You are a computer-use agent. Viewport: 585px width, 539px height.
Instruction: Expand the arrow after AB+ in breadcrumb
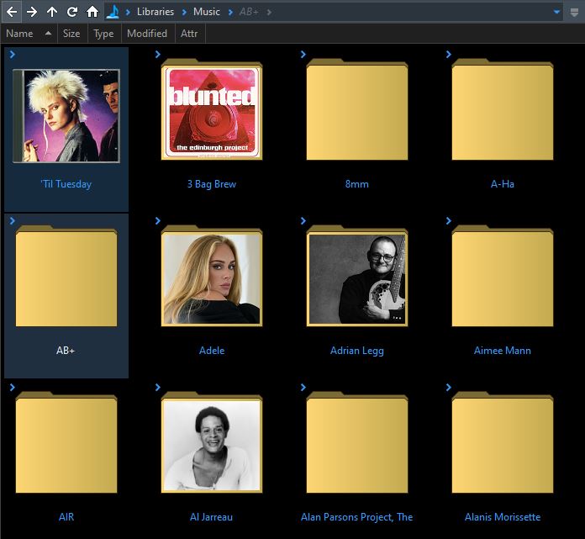(267, 12)
